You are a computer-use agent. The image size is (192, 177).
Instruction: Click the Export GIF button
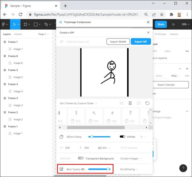(141, 42)
